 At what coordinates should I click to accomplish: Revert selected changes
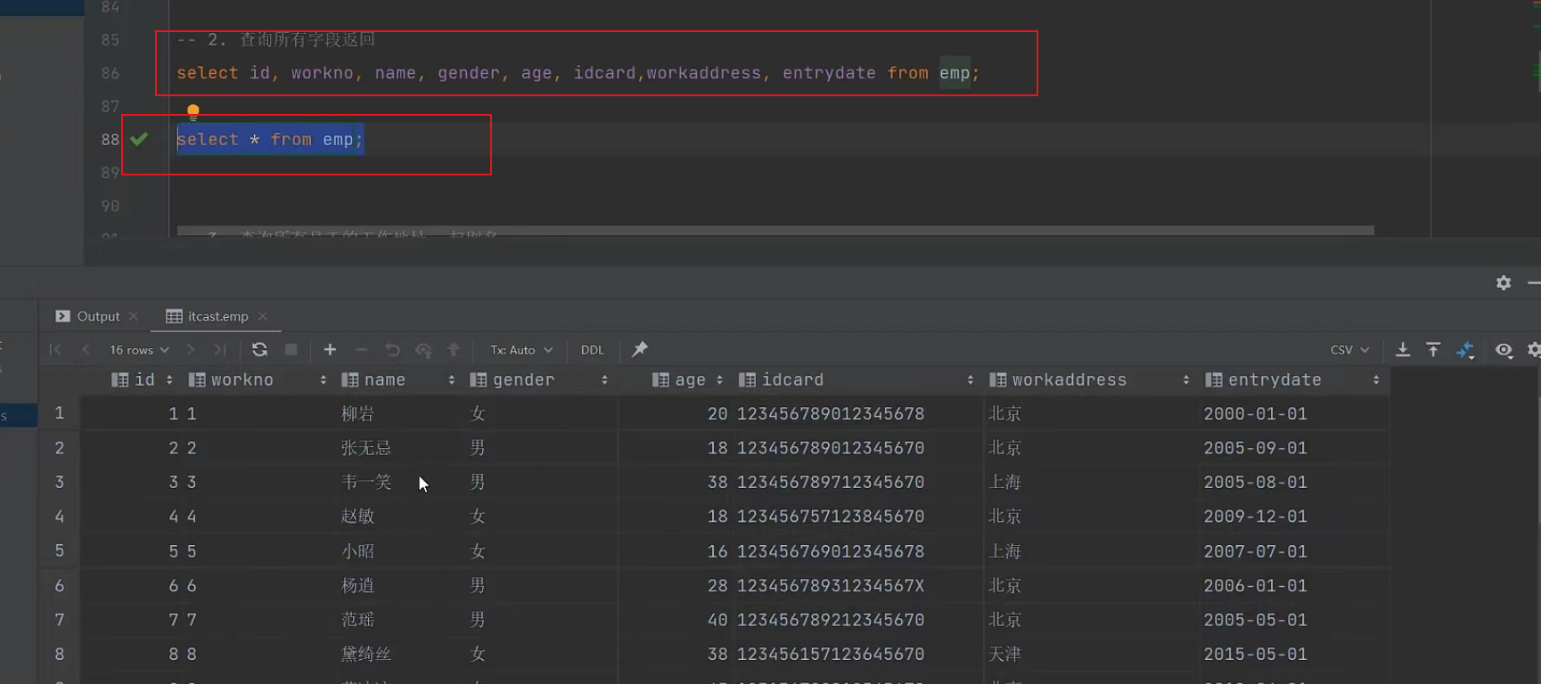point(392,350)
